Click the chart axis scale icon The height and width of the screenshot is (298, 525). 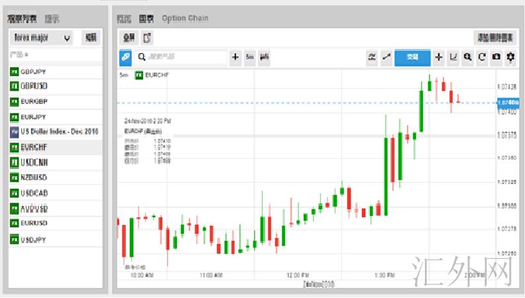[x=453, y=57]
